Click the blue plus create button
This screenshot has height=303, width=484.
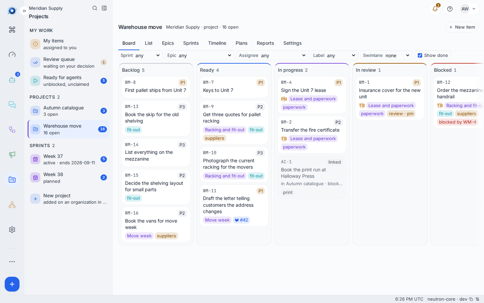[12, 284]
